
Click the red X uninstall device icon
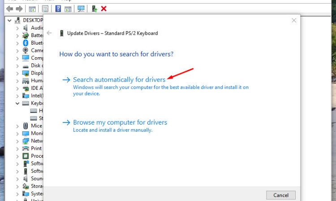pos(104,9)
